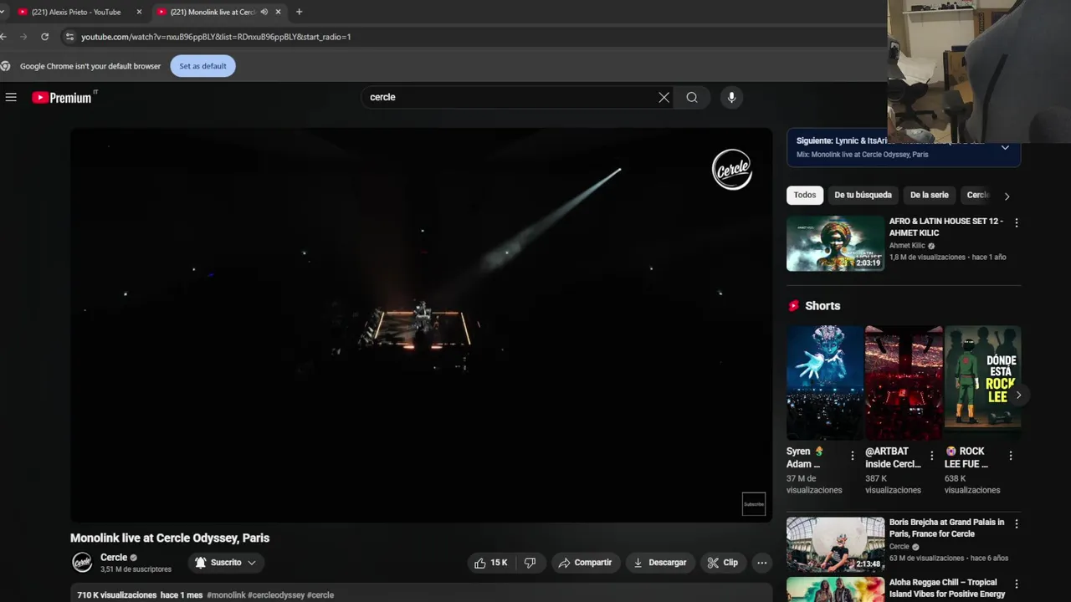Image resolution: width=1071 pixels, height=602 pixels.
Task: Show next Shorts with arrow
Action: pyautogui.click(x=1018, y=395)
